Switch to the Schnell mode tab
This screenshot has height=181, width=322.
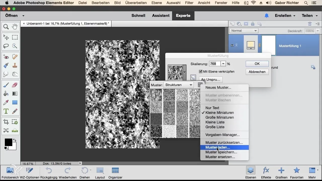tap(138, 16)
